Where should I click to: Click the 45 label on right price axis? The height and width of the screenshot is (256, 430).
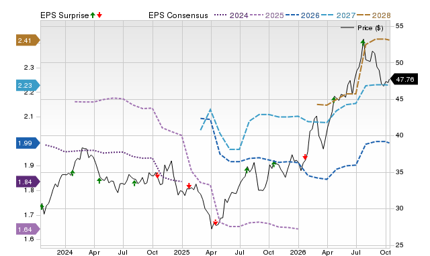point(399,99)
